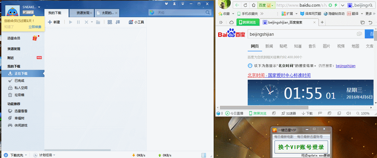
Task: Click the 译库网页翻 extension
Action: pyautogui.click(x=311, y=14)
